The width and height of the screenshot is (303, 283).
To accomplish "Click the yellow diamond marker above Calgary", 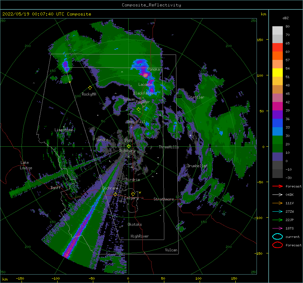I will [x=133, y=194].
